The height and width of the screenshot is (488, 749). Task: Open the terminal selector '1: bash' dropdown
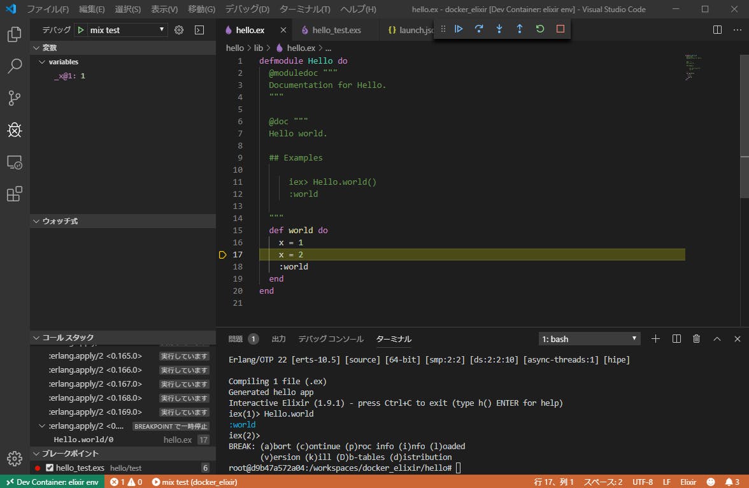(589, 339)
